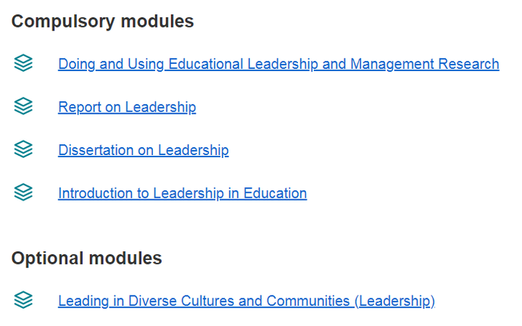Open the optional Diverse Cultures module
Image resolution: width=522 pixels, height=326 pixels.
(246, 301)
